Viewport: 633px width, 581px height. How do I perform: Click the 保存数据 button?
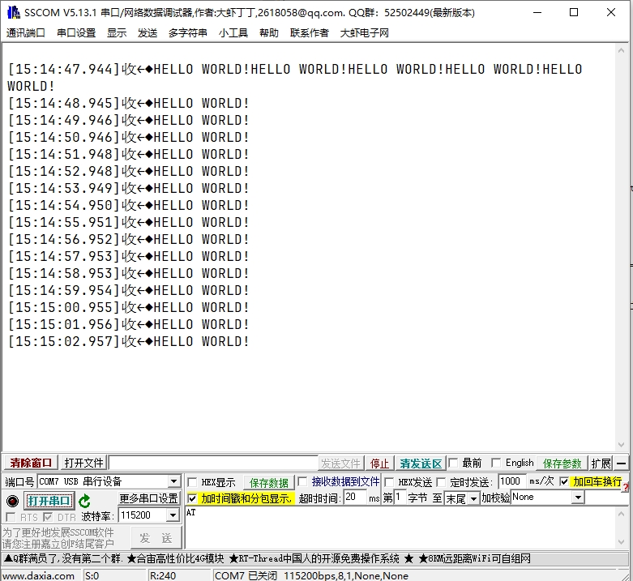[x=269, y=483]
